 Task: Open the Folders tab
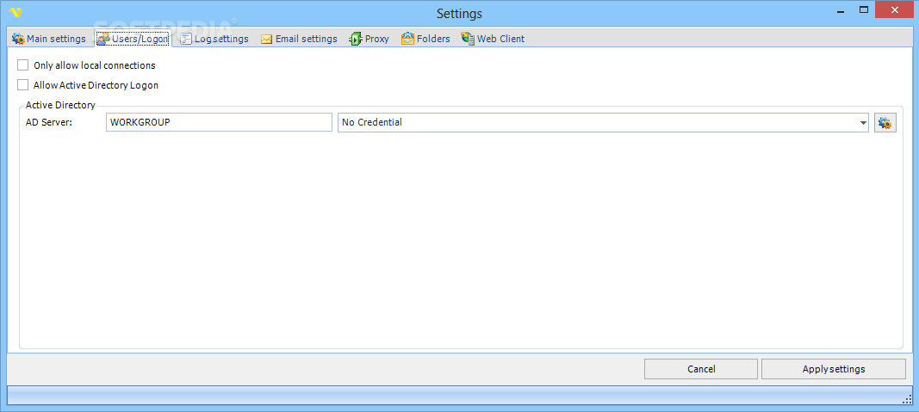425,39
